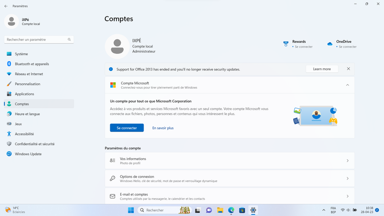Open E-mail et comptes settings

pyautogui.click(x=230, y=196)
